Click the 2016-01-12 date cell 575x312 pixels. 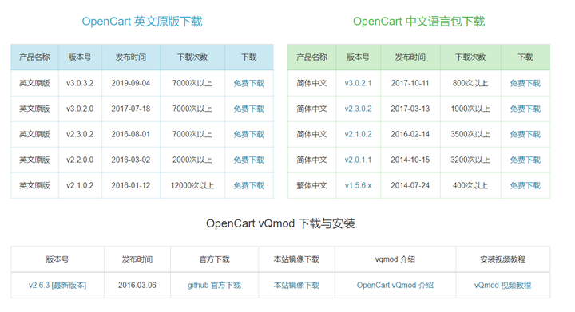click(131, 186)
